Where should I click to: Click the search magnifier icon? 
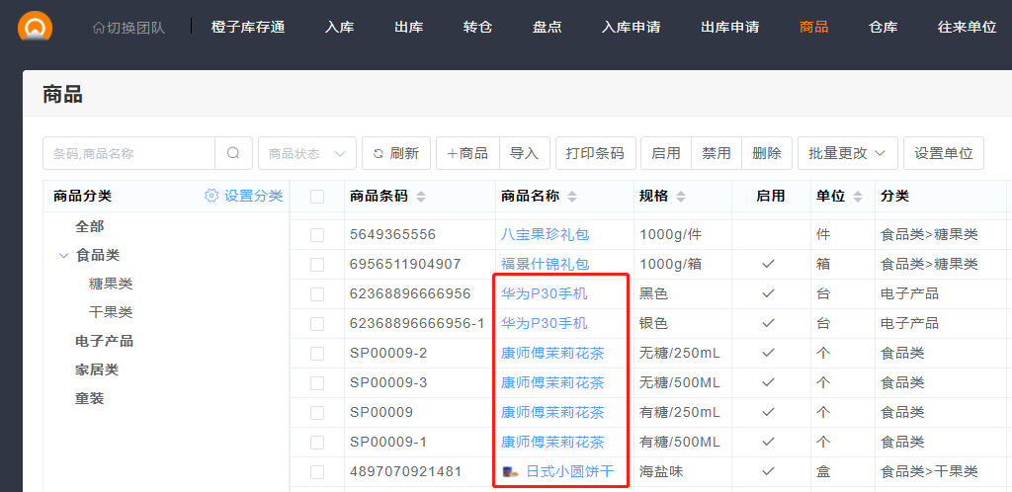tap(233, 153)
